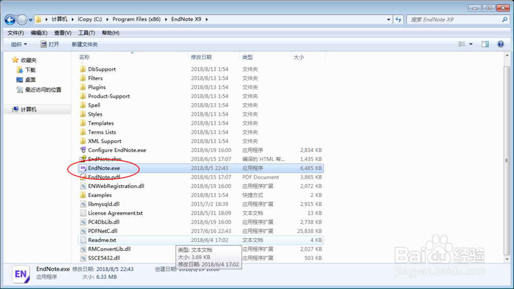Open the 工具(T) menu
514x289 pixels.
pyautogui.click(x=86, y=33)
